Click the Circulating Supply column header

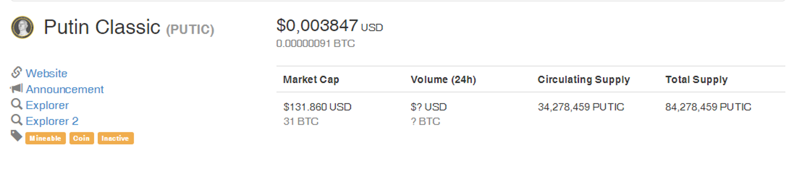point(584,80)
